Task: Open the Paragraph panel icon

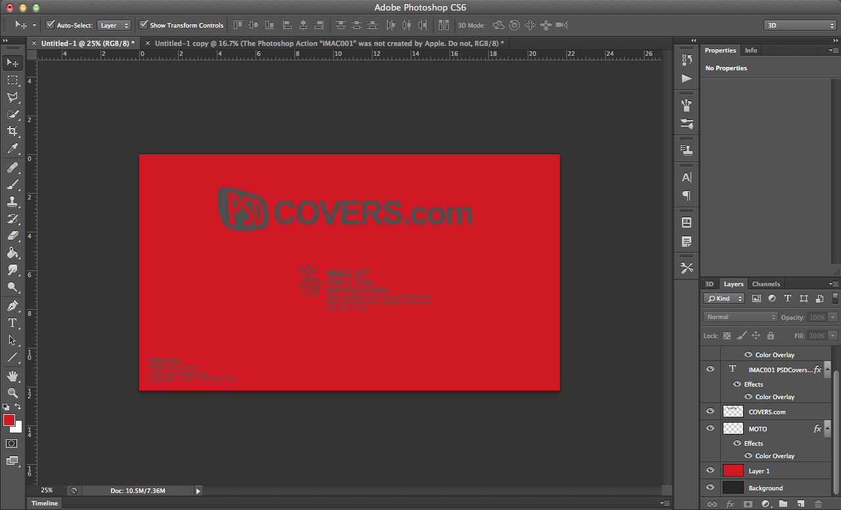Action: (687, 196)
